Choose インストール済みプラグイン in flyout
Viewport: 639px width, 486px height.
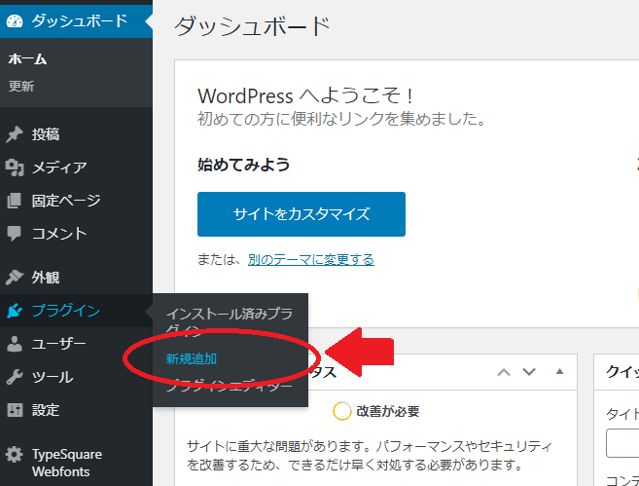click(230, 322)
